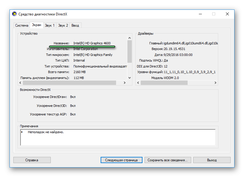Click the Intel Corporation manufacturer value
The image size is (244, 177).
click(85, 49)
